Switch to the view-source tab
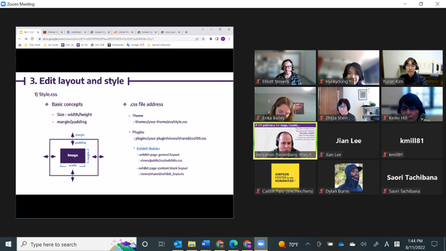 click(x=171, y=32)
